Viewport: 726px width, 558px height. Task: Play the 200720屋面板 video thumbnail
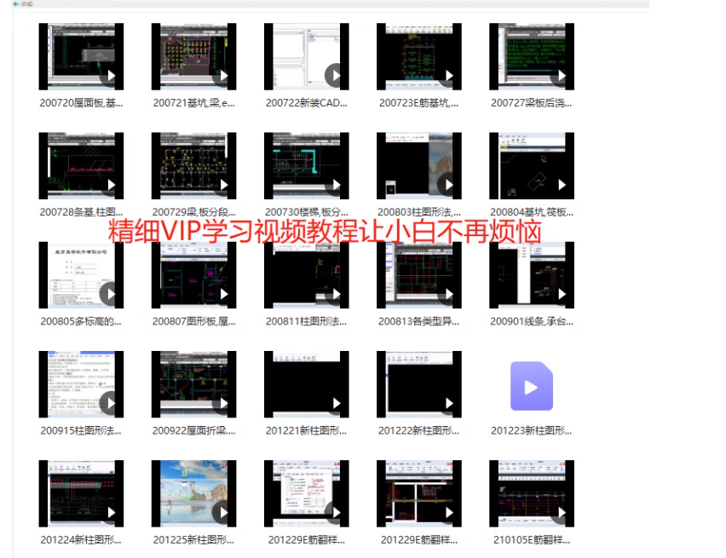(81, 56)
